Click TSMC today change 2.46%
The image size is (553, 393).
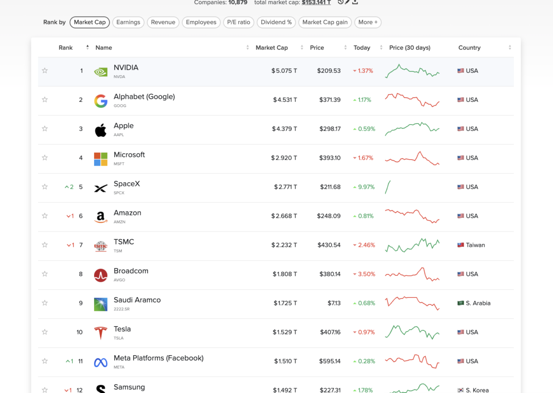tap(364, 245)
